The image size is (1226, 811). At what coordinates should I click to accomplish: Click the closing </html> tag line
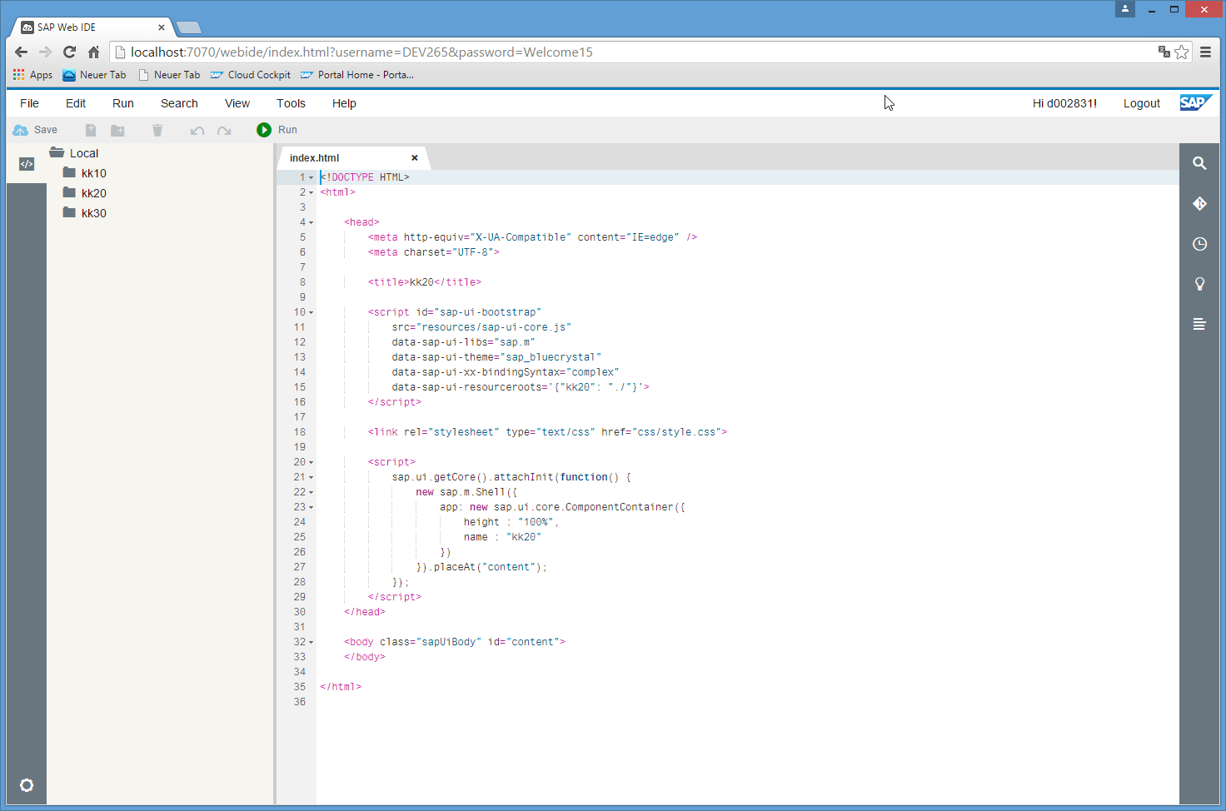341,687
